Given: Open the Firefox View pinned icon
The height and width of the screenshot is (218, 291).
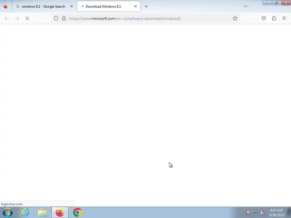Looking at the screenshot, I should pos(6,7).
